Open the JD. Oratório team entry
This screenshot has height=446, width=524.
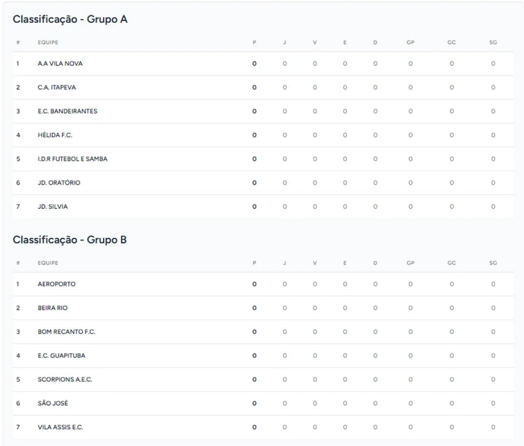point(59,183)
